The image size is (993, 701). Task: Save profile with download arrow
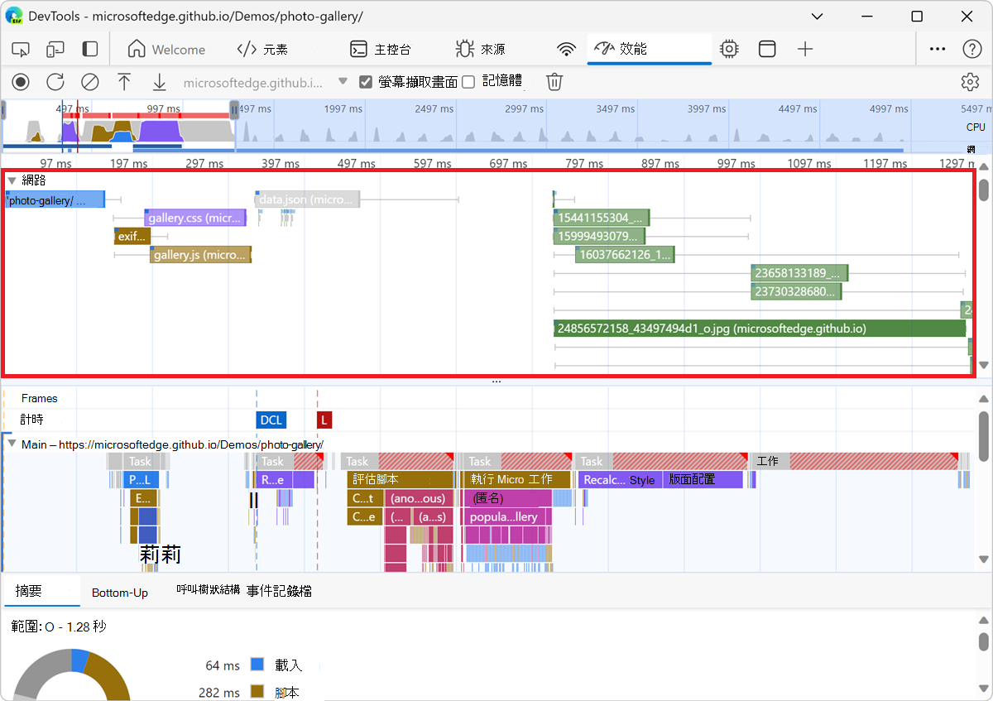tap(159, 81)
